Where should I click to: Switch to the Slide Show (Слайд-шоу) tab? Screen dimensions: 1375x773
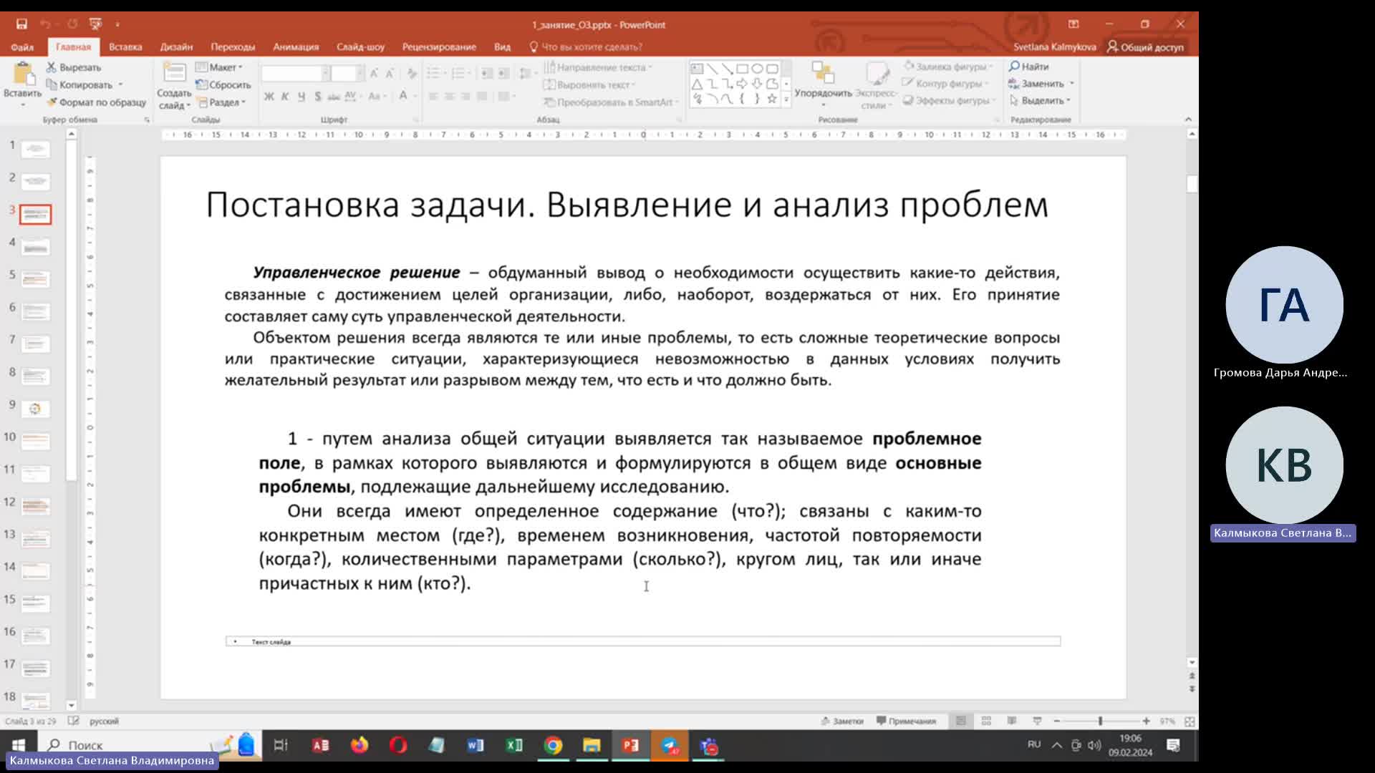[360, 47]
